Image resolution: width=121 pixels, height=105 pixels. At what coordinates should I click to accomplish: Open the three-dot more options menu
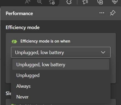[102, 13]
